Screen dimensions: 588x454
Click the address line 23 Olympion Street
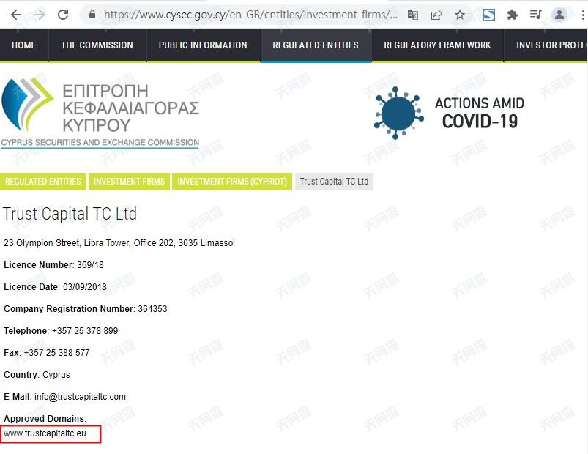coord(119,243)
